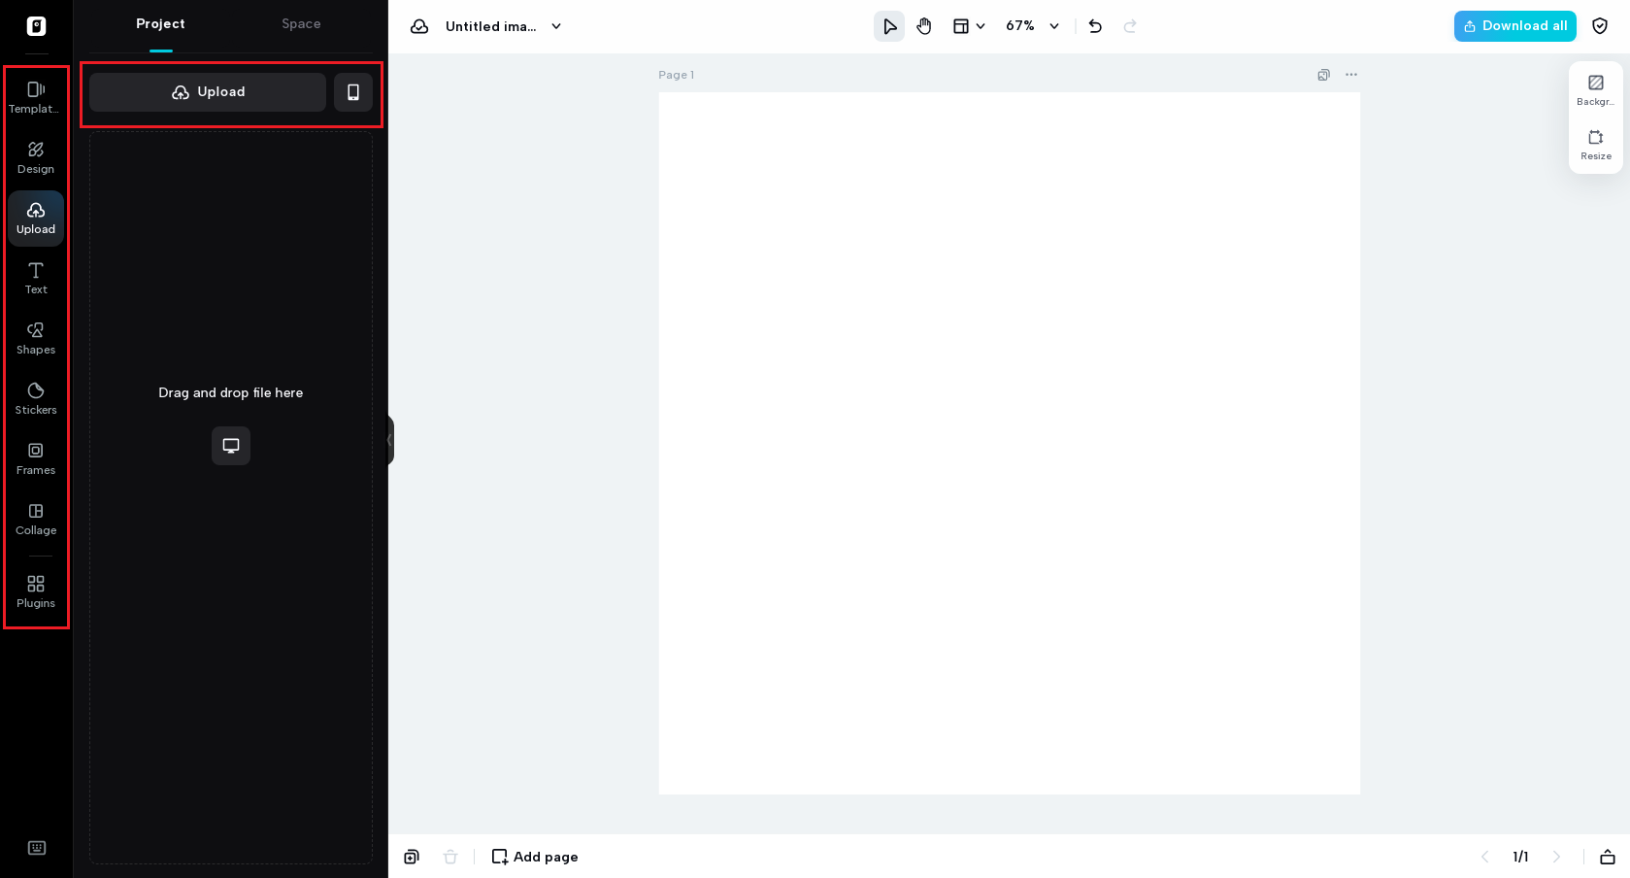Click the undo arrow

pos(1094,26)
